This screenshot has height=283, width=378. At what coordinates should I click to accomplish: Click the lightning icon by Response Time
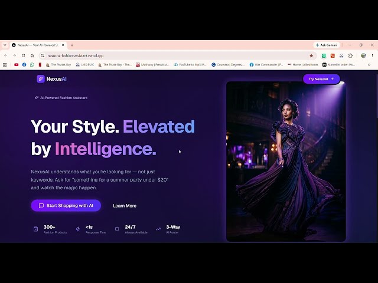click(x=78, y=229)
